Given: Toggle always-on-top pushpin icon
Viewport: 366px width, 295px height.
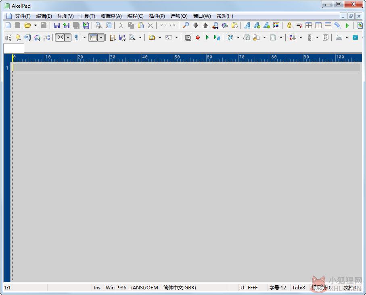Looking at the screenshot, I should point(337,25).
